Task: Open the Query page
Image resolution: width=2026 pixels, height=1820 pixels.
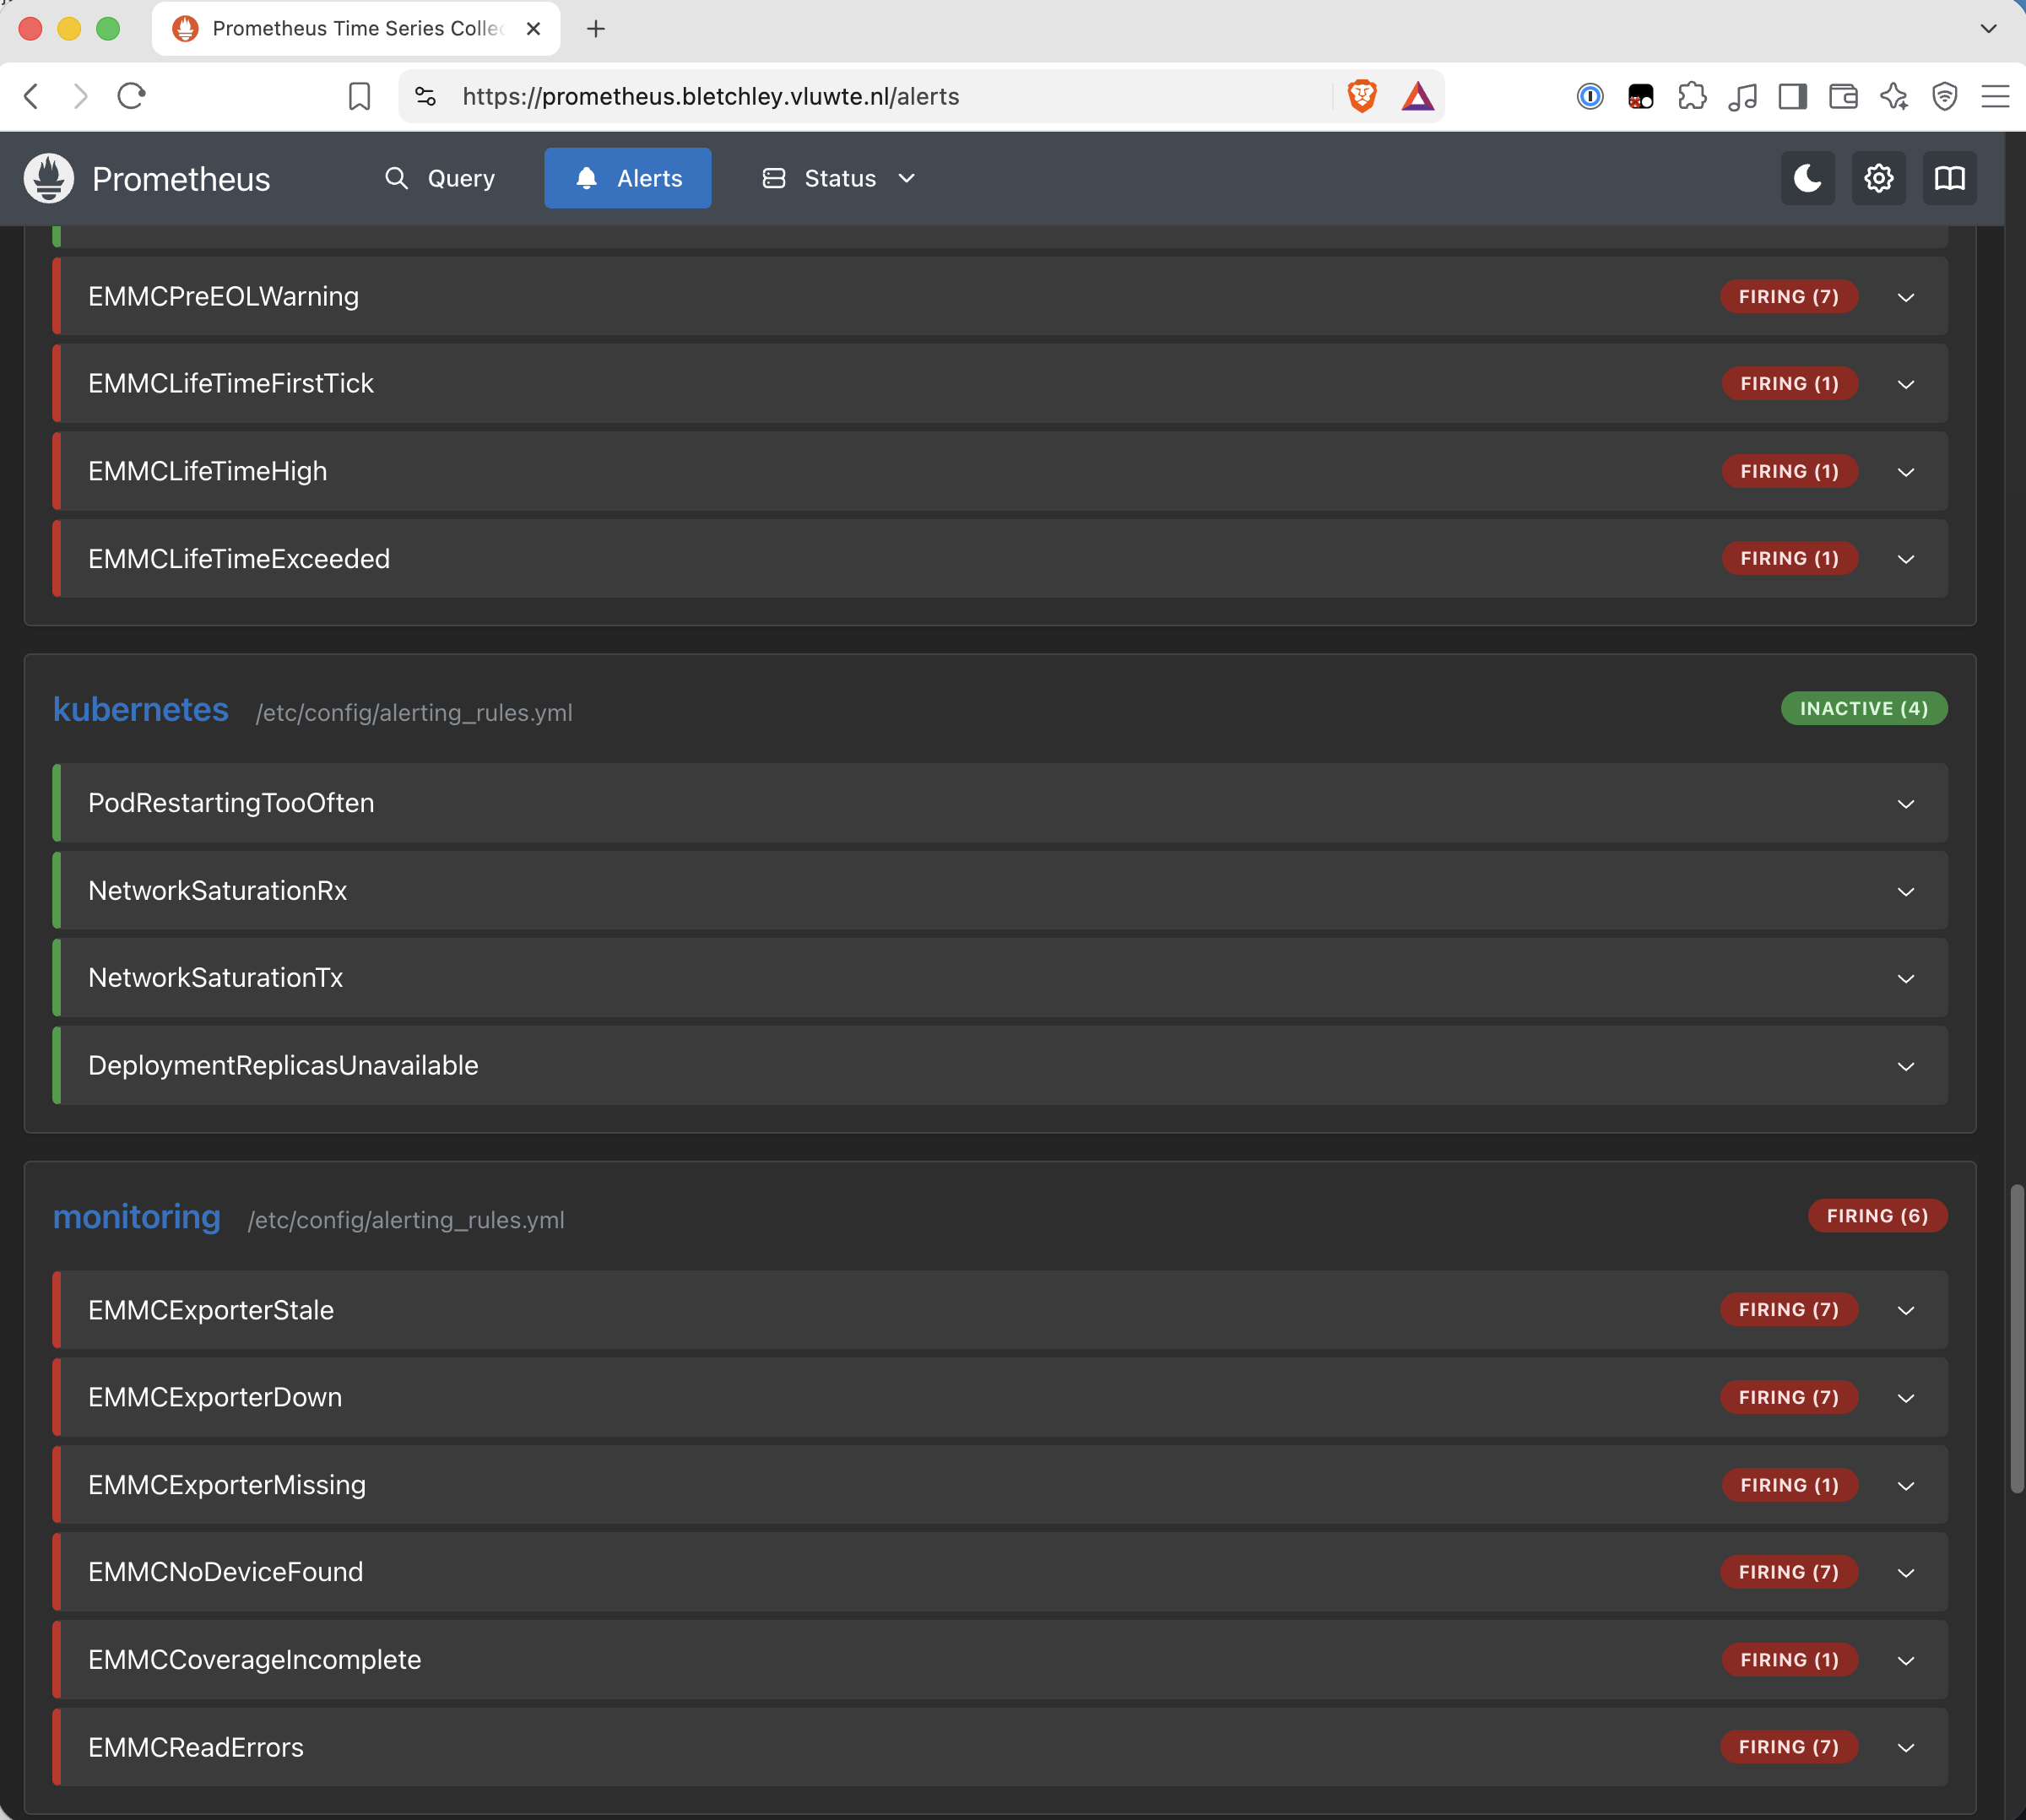Action: pyautogui.click(x=440, y=178)
